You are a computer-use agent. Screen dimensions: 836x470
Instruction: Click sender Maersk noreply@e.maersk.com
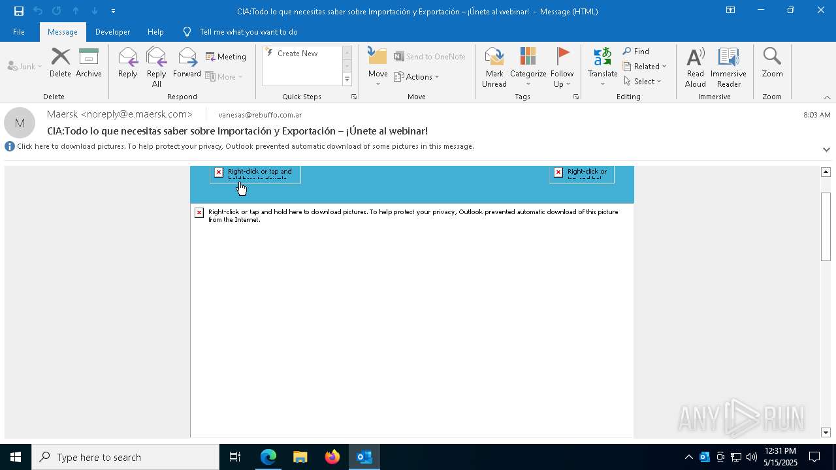click(x=120, y=114)
